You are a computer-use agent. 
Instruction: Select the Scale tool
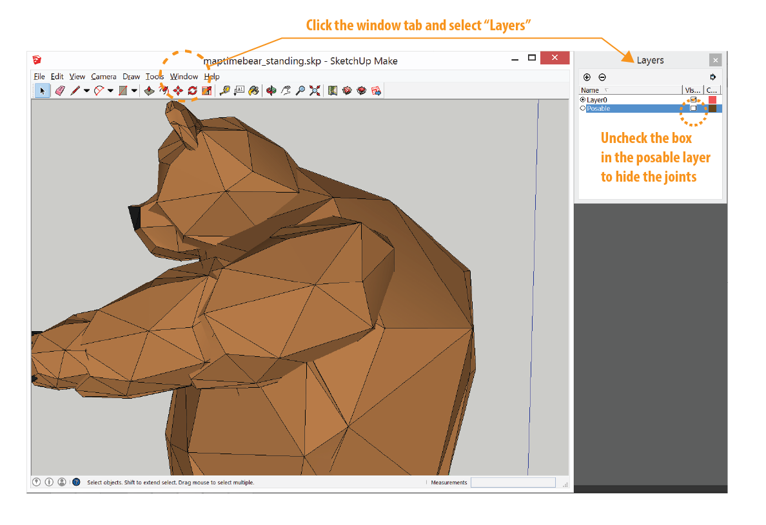pyautogui.click(x=207, y=91)
